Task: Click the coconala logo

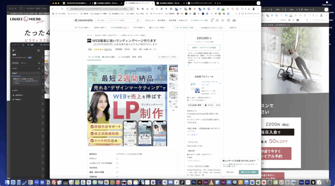Action: tap(83, 20)
